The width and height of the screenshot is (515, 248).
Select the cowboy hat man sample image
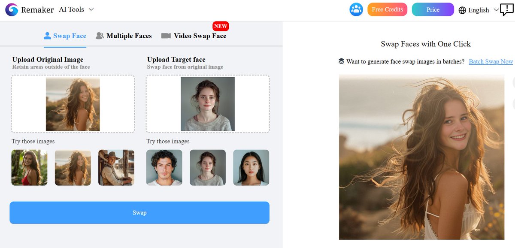coord(116,167)
